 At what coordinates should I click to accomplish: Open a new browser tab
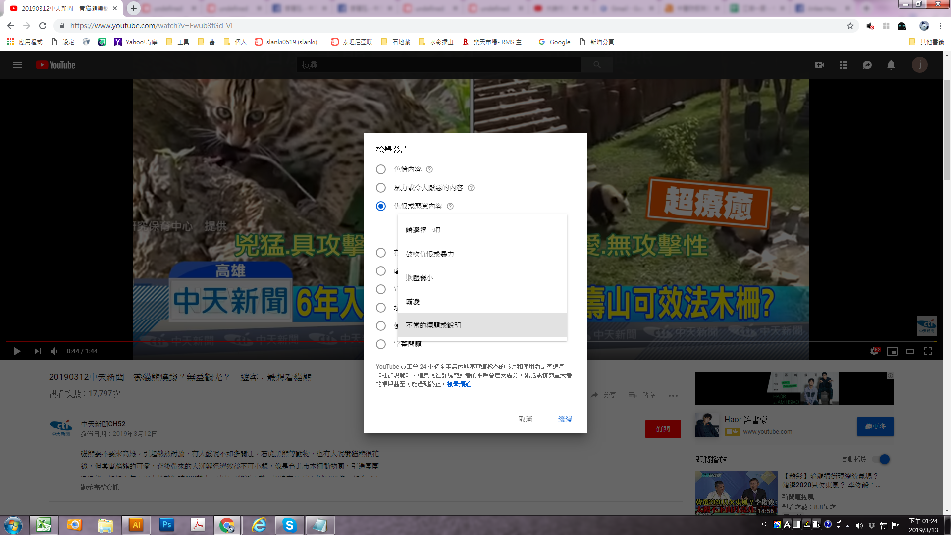click(x=134, y=8)
